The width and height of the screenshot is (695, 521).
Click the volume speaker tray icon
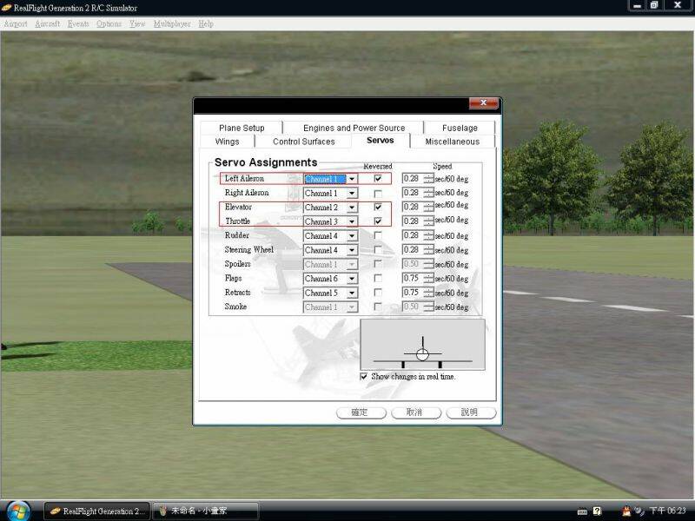[639, 511]
